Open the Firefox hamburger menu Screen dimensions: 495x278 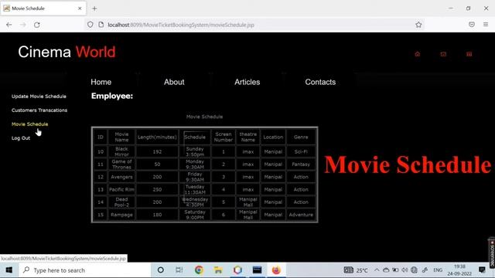click(486, 25)
